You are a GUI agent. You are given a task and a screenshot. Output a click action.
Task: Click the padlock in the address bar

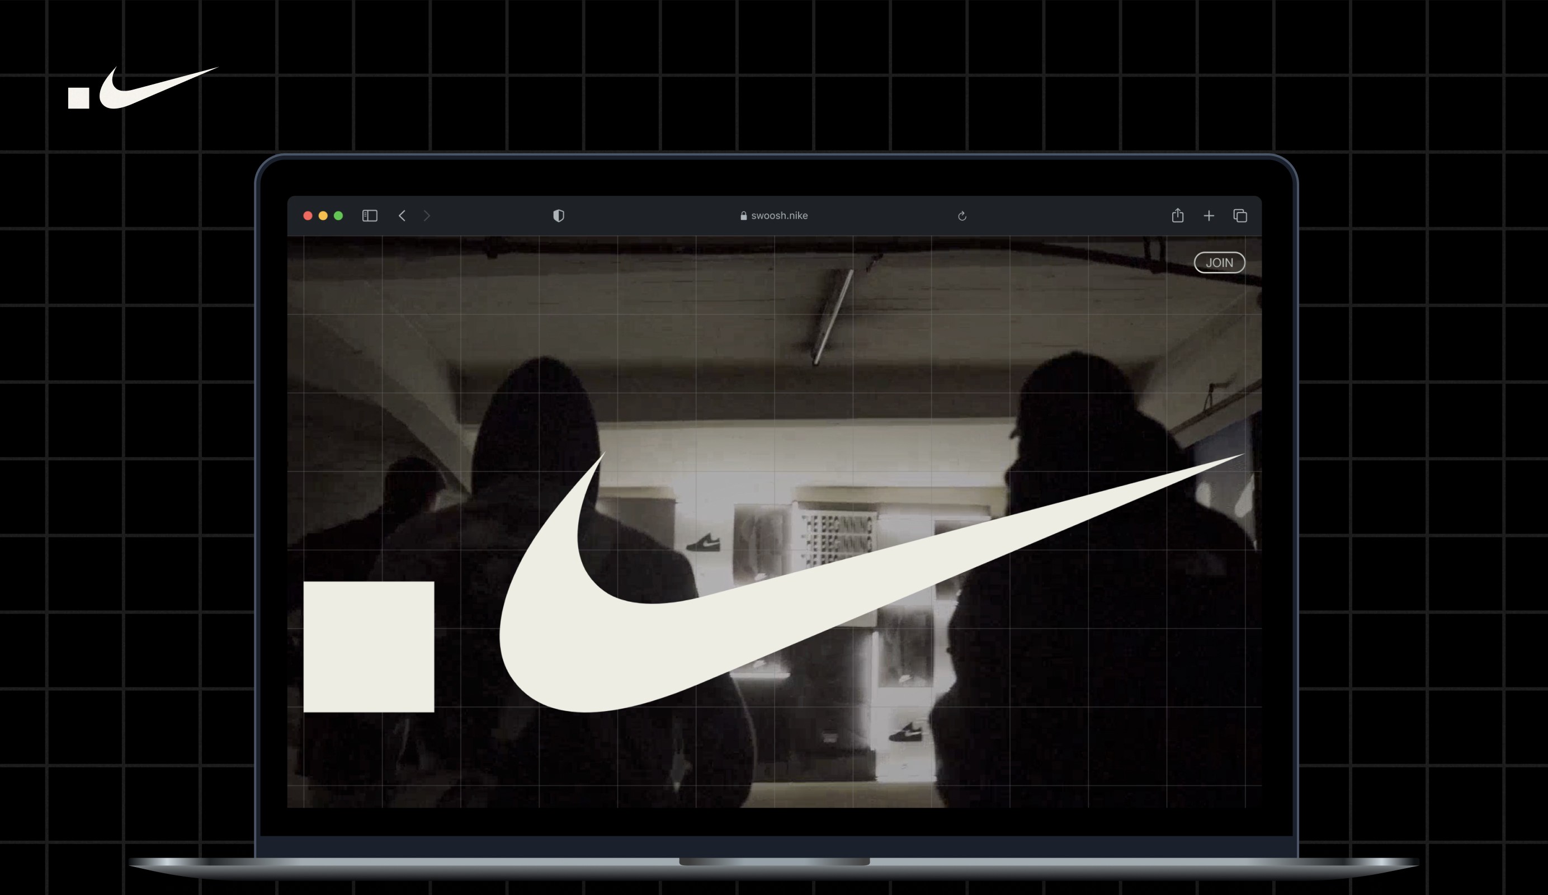click(743, 215)
